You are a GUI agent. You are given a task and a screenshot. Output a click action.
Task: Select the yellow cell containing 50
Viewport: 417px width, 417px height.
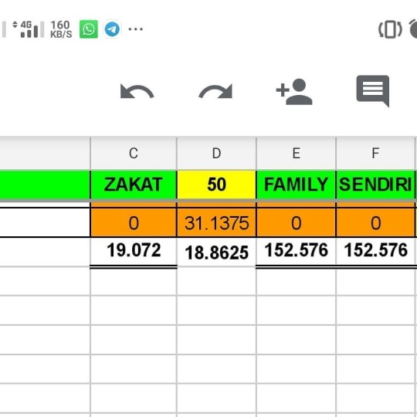coord(216,185)
